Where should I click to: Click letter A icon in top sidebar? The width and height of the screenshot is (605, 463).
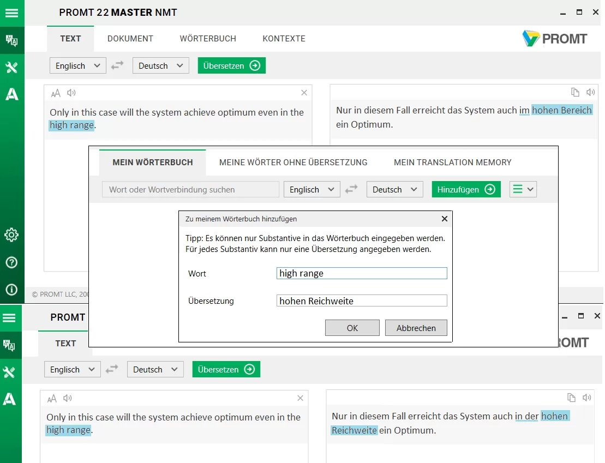[x=11, y=94]
